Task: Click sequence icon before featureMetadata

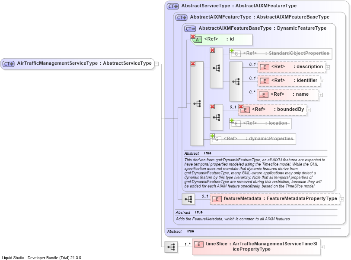Action: click(188, 199)
